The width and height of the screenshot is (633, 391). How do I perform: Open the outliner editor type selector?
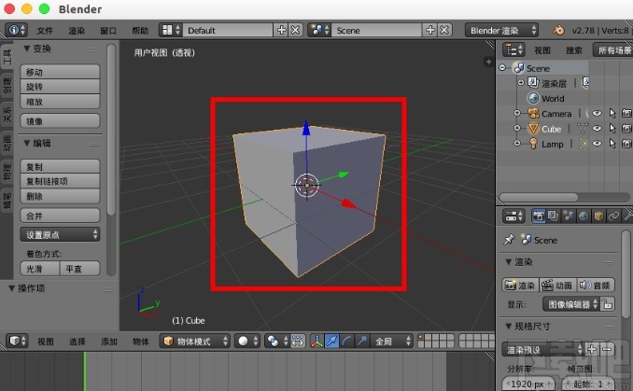click(513, 50)
